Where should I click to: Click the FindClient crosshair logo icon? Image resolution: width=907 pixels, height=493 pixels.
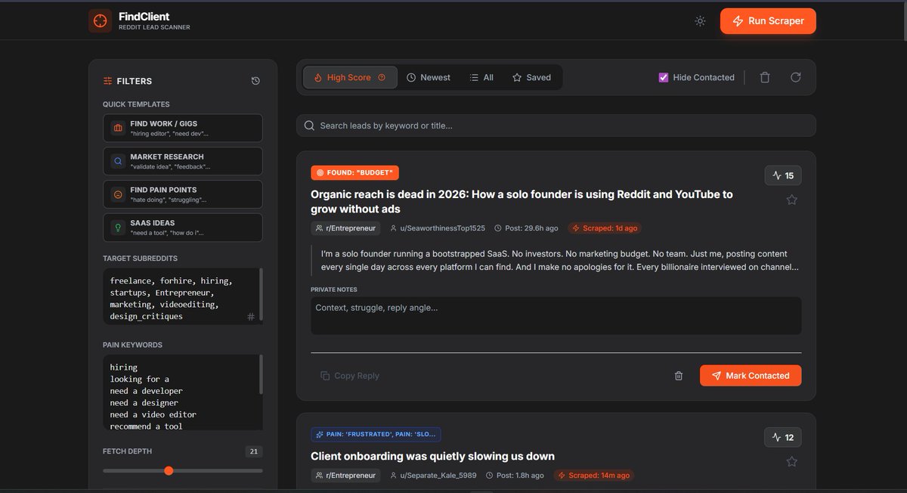100,21
